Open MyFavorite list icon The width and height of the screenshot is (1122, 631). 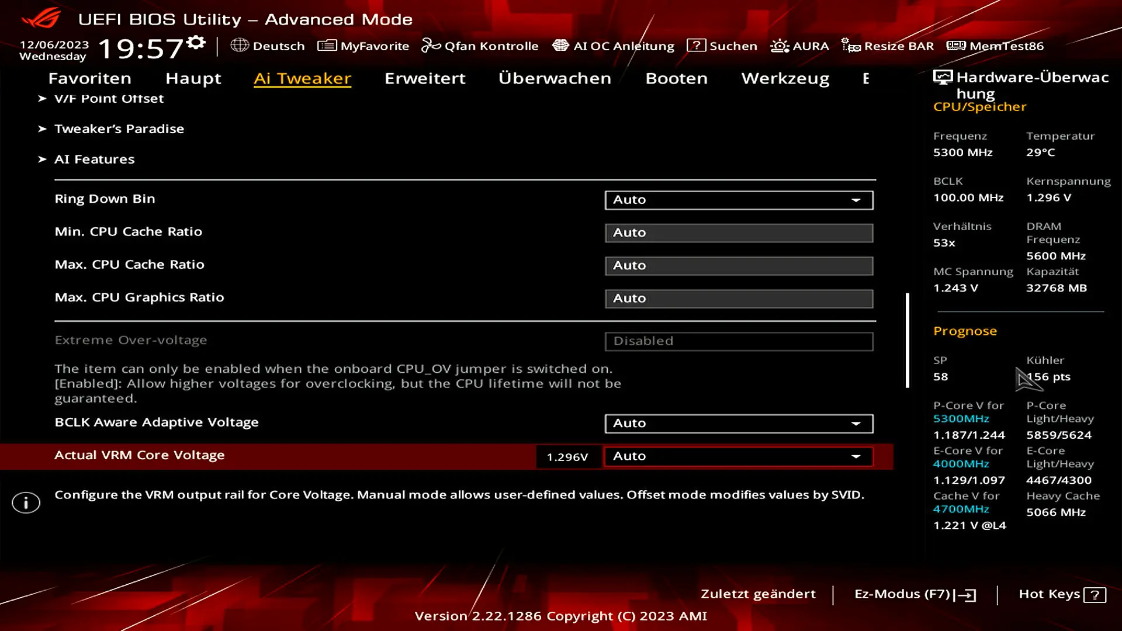pos(327,45)
